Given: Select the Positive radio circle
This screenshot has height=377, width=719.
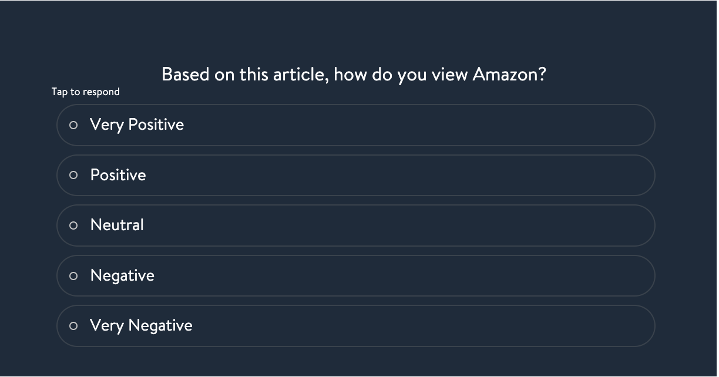Looking at the screenshot, I should click(x=73, y=175).
